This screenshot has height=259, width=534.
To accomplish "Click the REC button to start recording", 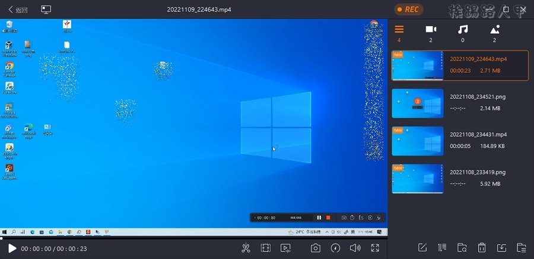I will [409, 9].
